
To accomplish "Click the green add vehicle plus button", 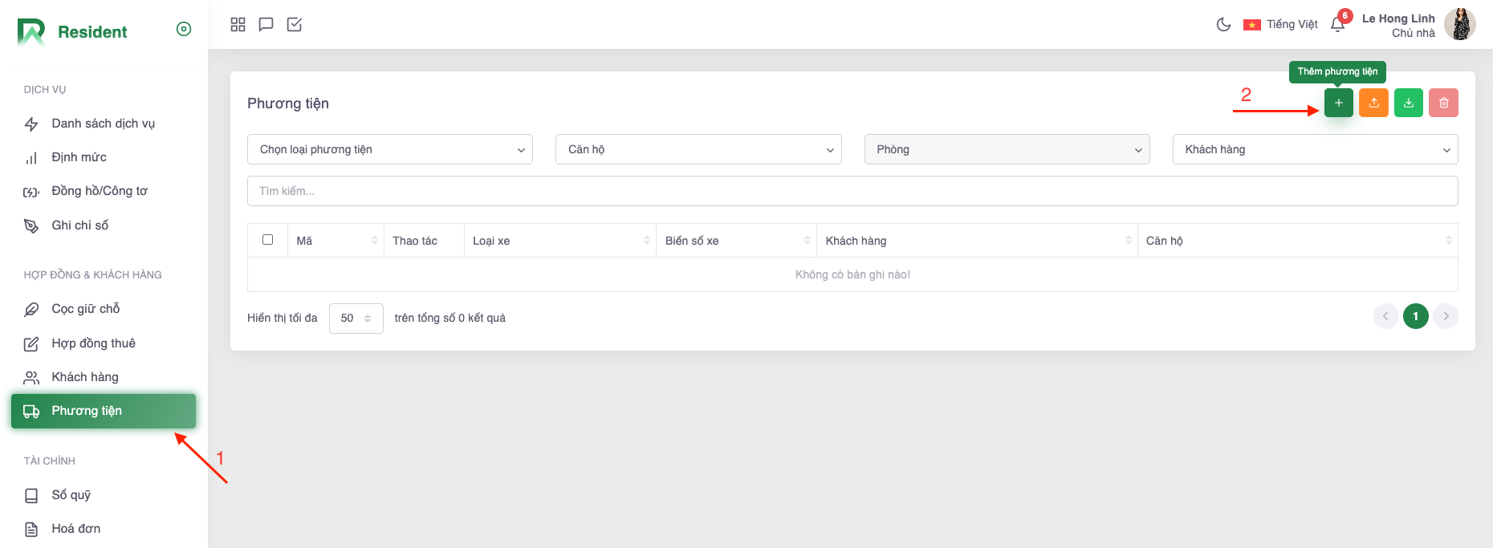I will click(1338, 103).
